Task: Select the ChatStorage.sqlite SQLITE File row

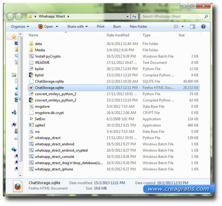Action: point(114,81)
